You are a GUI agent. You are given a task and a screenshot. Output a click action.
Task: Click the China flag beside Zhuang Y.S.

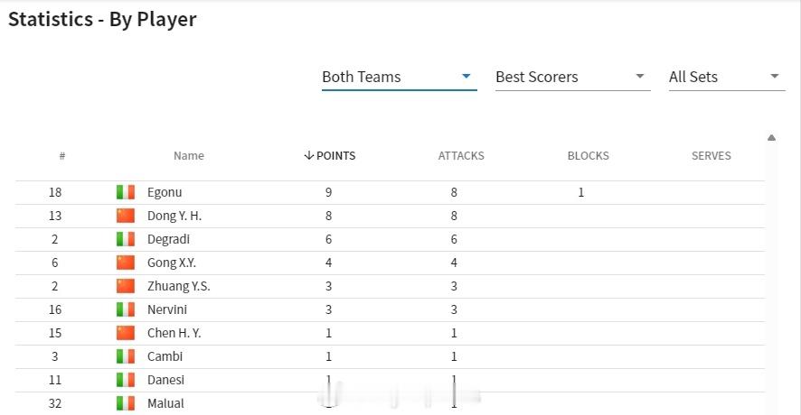126,286
